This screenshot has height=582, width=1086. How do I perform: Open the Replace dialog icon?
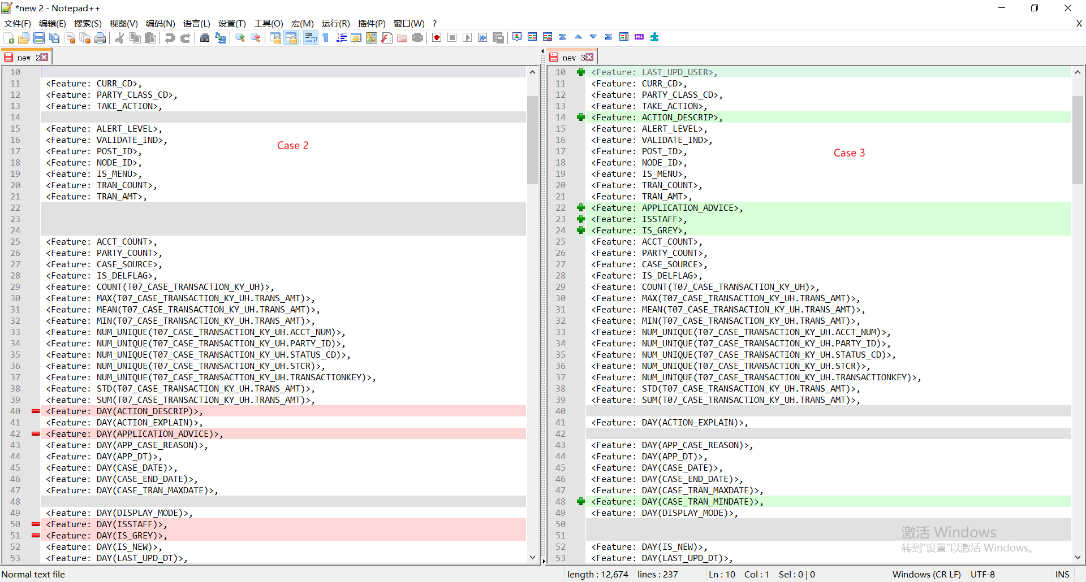221,38
